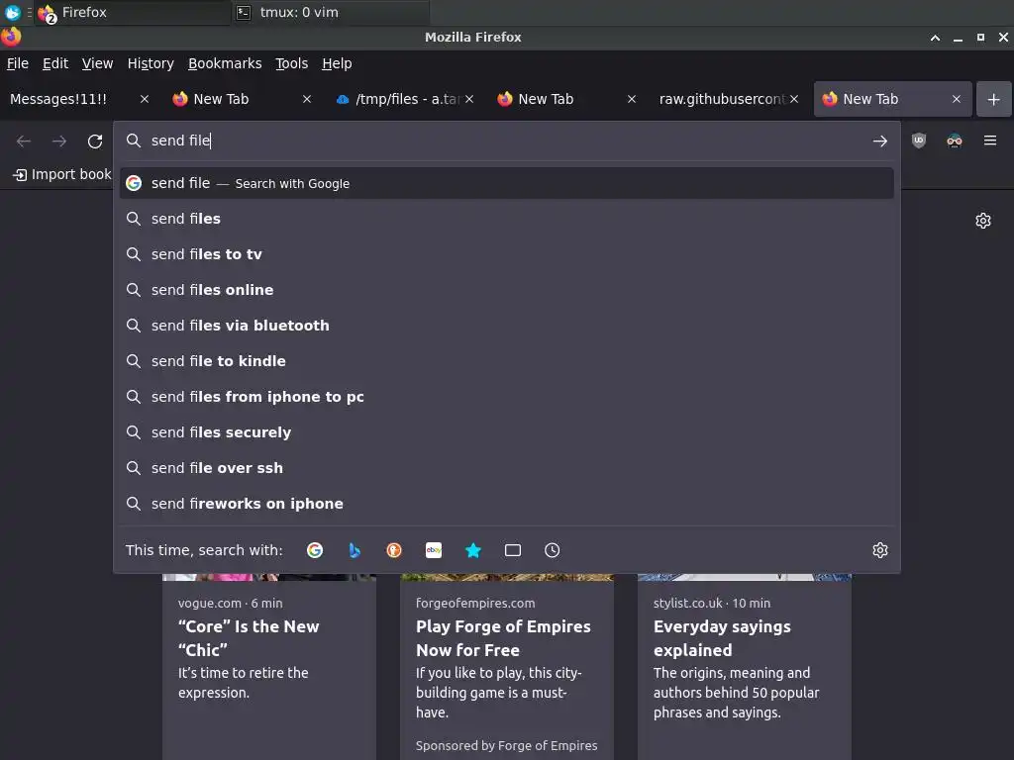Choose suggestion 'send files securely'
1014x760 pixels.
pos(506,431)
